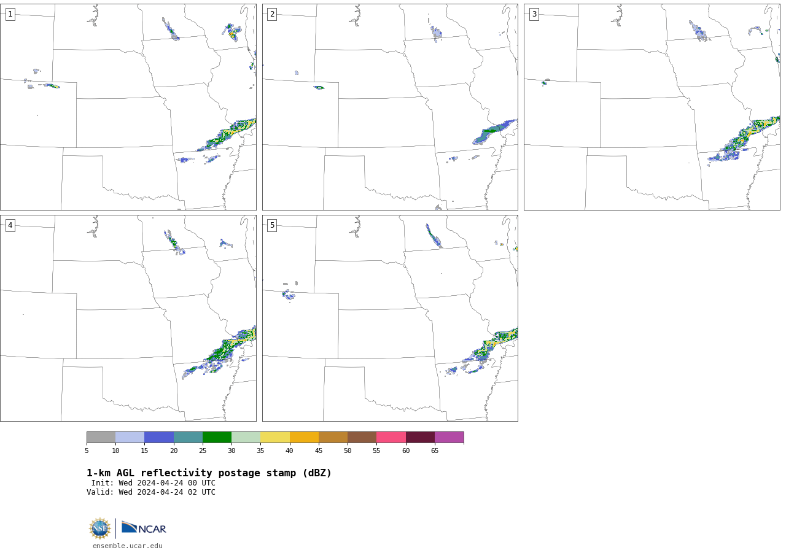The width and height of the screenshot is (786, 553).
Task: Click the colorbar tick label 65
Action: (435, 451)
